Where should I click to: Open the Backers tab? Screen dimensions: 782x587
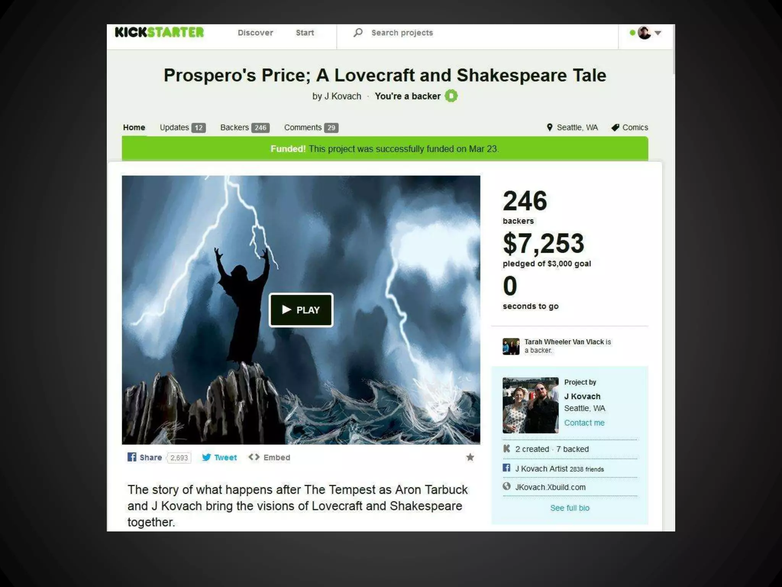coord(245,128)
